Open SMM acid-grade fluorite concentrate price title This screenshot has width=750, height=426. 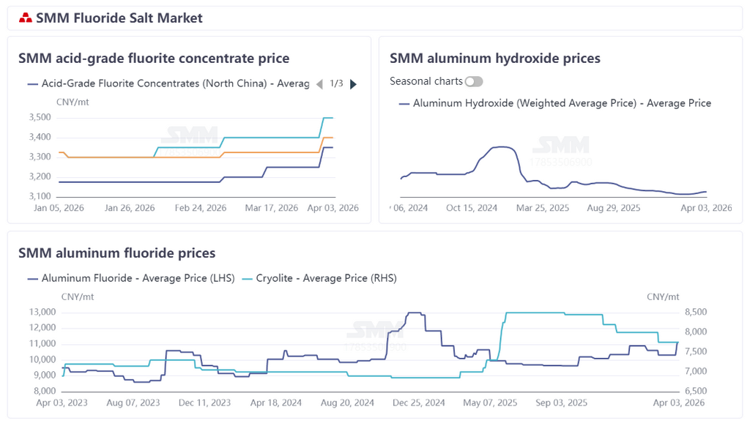(154, 59)
